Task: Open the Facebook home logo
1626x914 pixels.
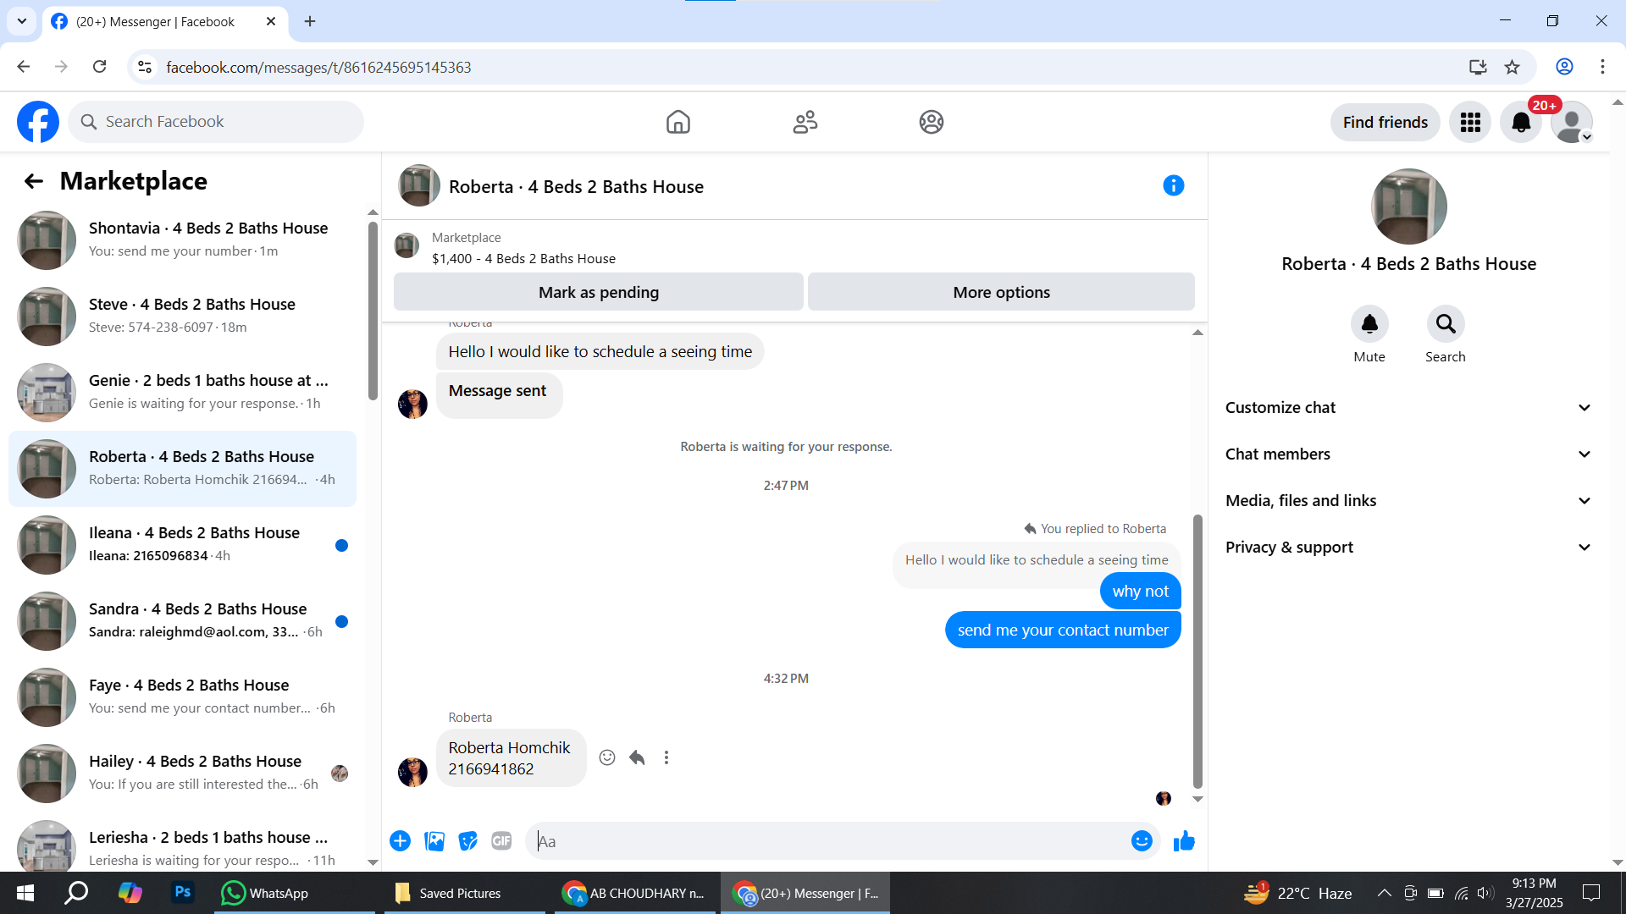Action: pos(38,122)
